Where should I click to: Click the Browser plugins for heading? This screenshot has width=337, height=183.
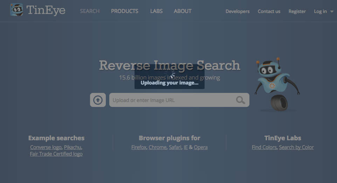tap(169, 138)
